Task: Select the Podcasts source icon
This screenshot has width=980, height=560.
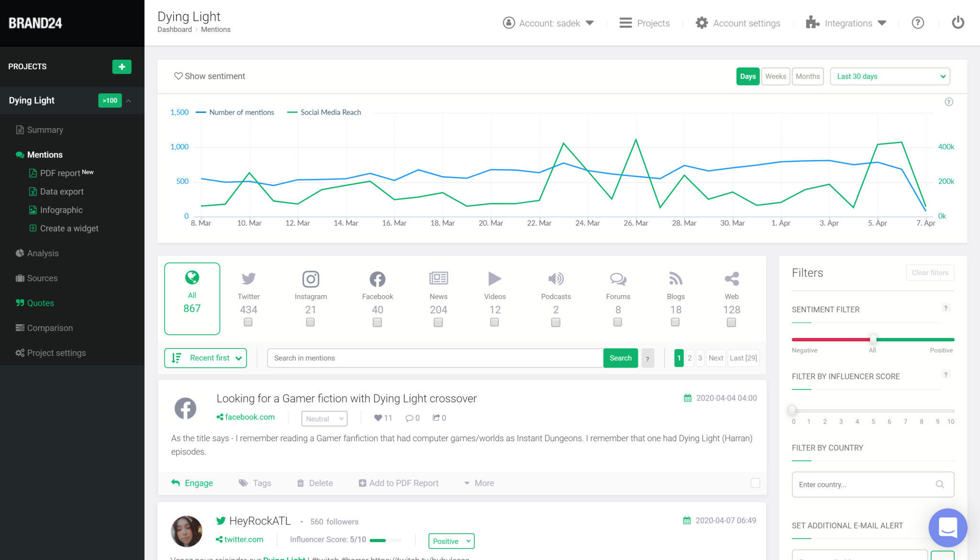Action: [x=556, y=279]
